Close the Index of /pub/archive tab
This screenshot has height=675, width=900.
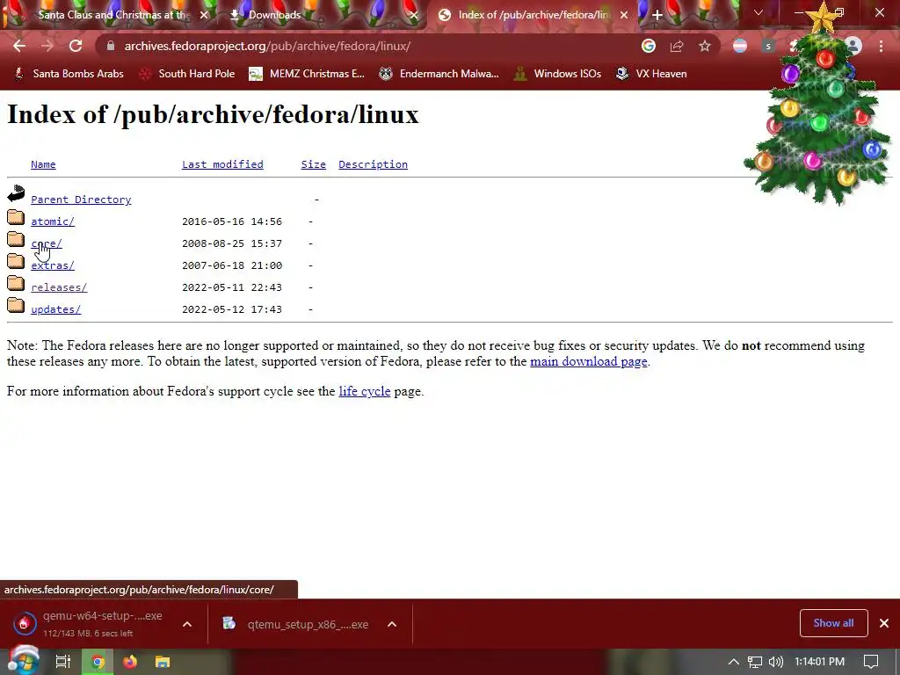tap(624, 15)
